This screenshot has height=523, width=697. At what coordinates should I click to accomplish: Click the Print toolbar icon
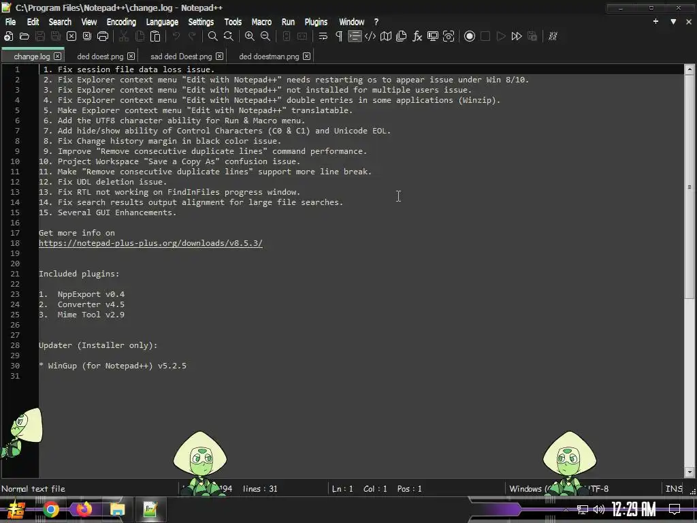coord(103,37)
